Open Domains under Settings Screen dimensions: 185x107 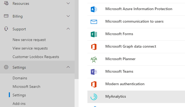pyautogui.click(x=20, y=78)
